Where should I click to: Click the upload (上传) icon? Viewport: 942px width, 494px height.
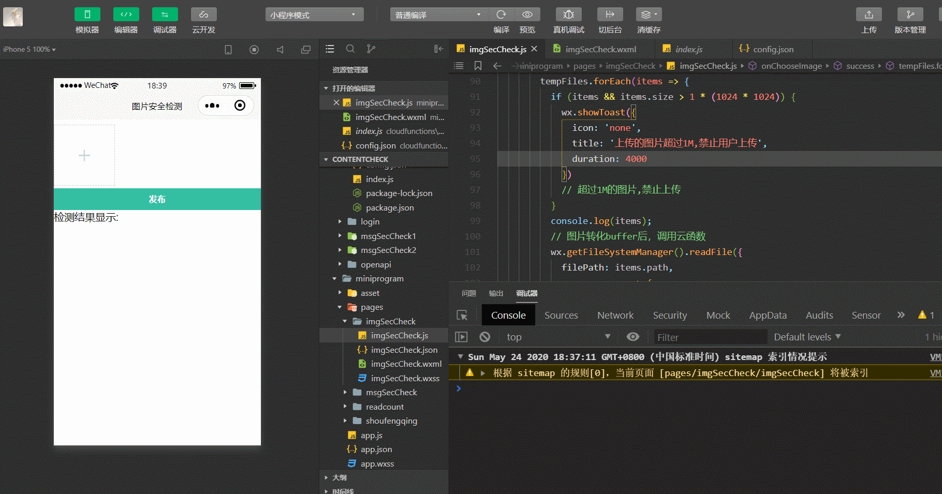pyautogui.click(x=869, y=14)
